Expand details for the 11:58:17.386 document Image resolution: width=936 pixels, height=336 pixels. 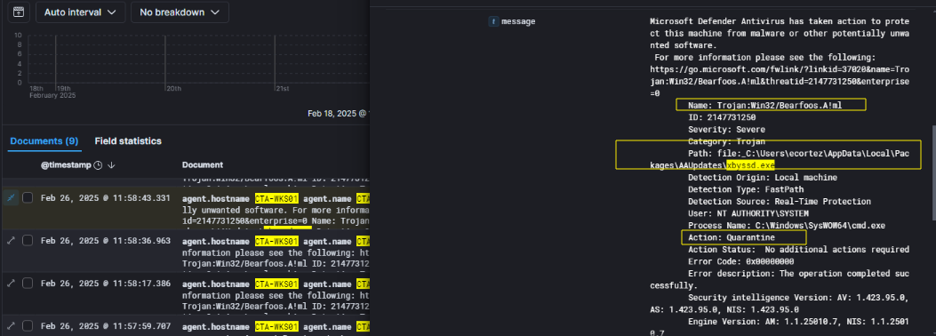(x=11, y=283)
